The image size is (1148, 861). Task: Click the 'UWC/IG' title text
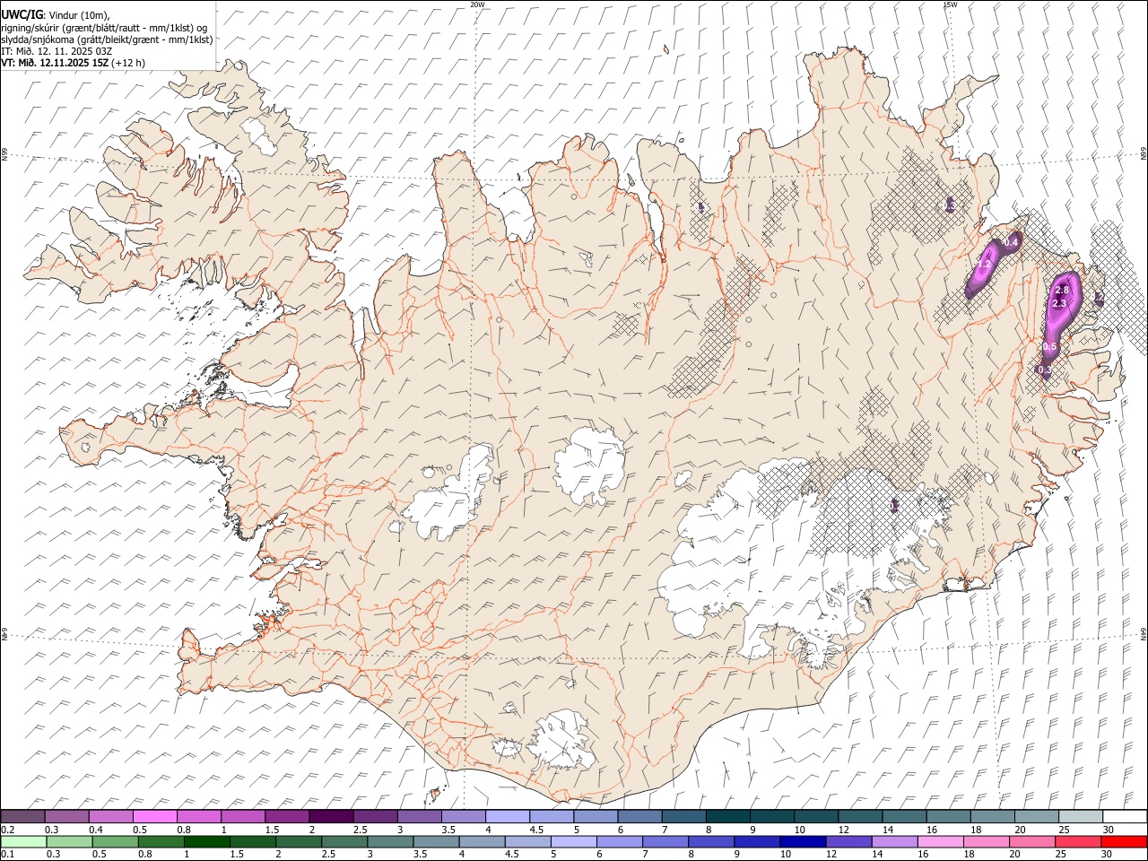click(21, 15)
